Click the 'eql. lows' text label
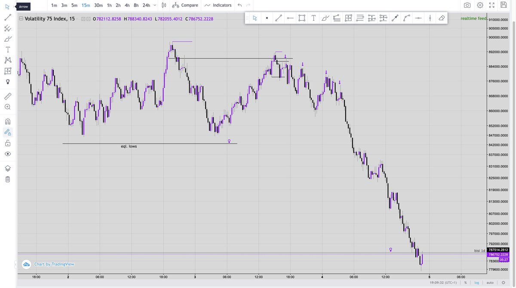Image resolution: width=516 pixels, height=288 pixels. point(129,146)
